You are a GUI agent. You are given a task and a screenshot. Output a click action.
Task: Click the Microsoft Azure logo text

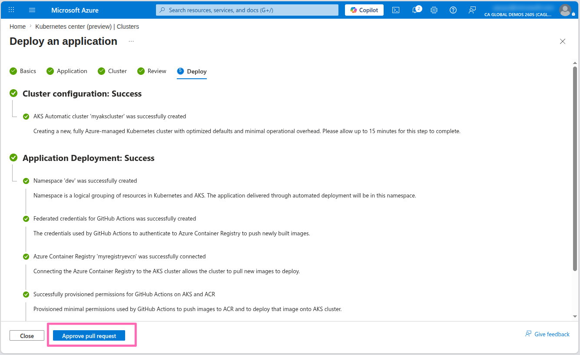coord(75,10)
